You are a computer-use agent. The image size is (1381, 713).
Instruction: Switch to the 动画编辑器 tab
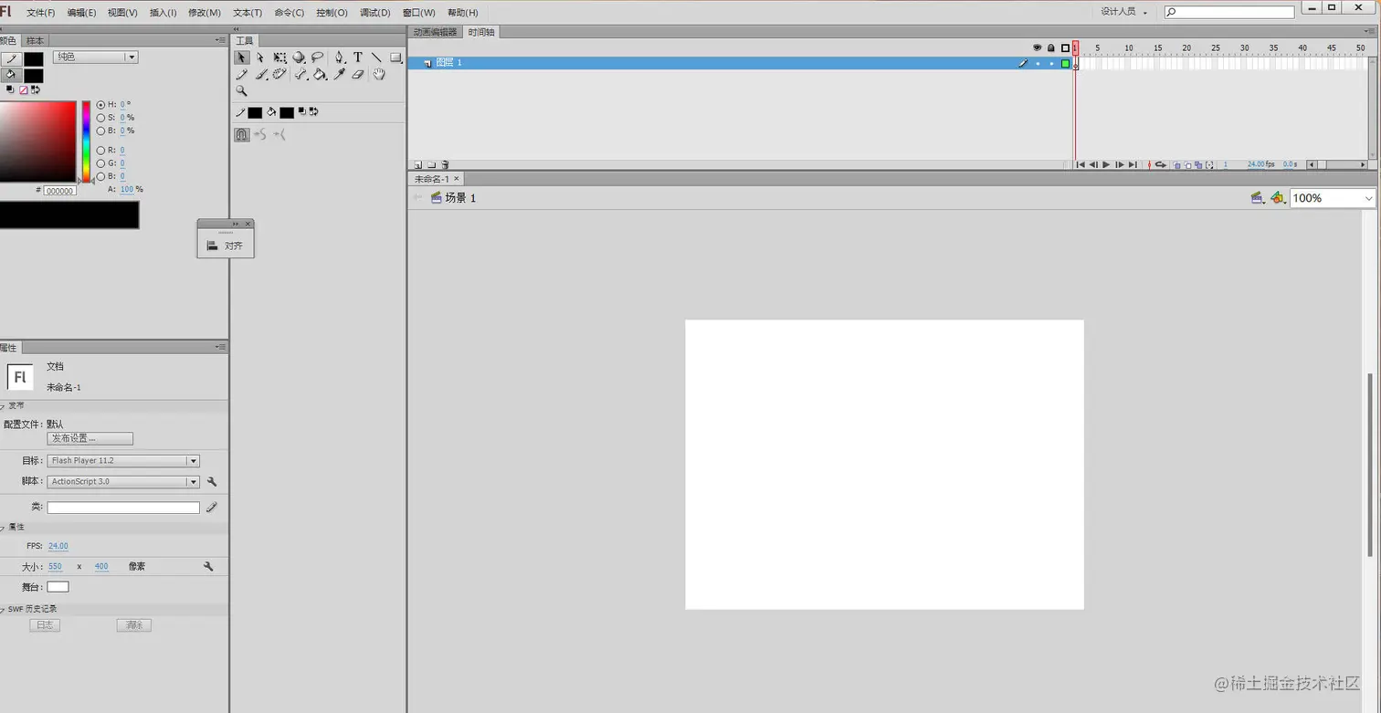[434, 31]
